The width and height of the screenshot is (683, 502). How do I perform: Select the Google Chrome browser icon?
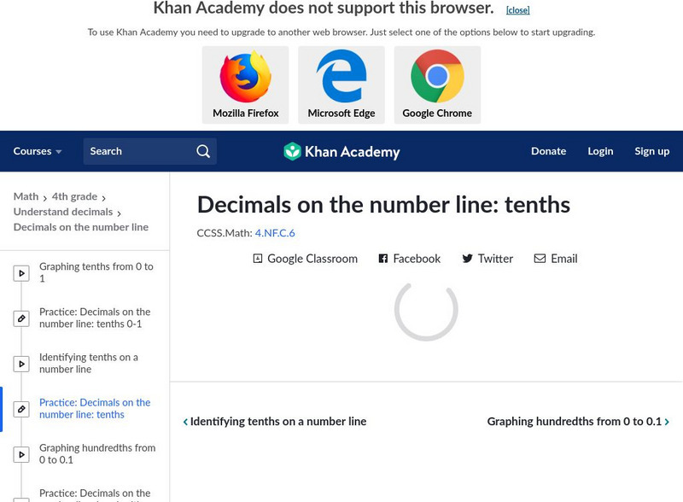(x=437, y=77)
